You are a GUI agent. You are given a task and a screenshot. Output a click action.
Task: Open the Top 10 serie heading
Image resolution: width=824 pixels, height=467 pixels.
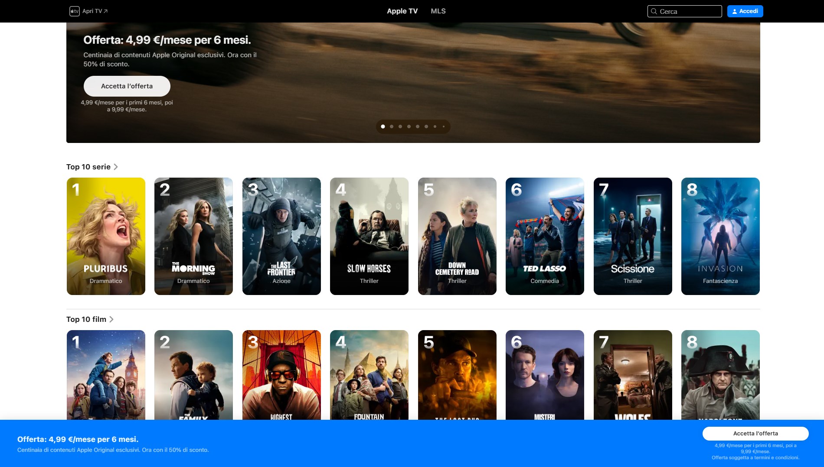[88, 167]
